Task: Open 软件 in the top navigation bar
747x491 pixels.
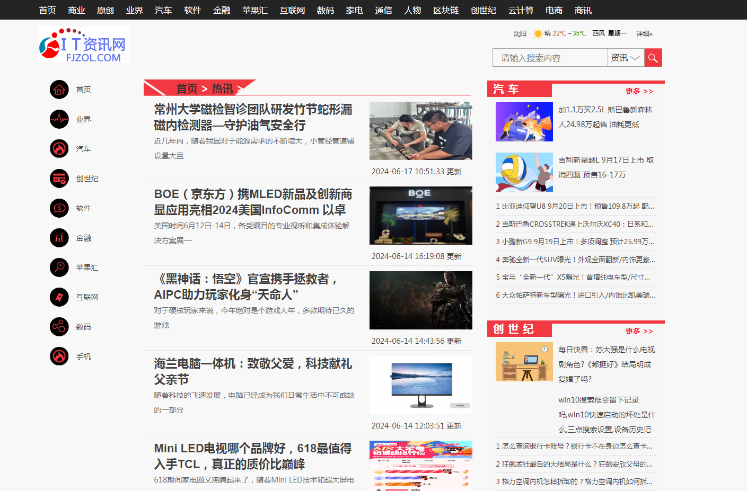Action: click(x=192, y=10)
